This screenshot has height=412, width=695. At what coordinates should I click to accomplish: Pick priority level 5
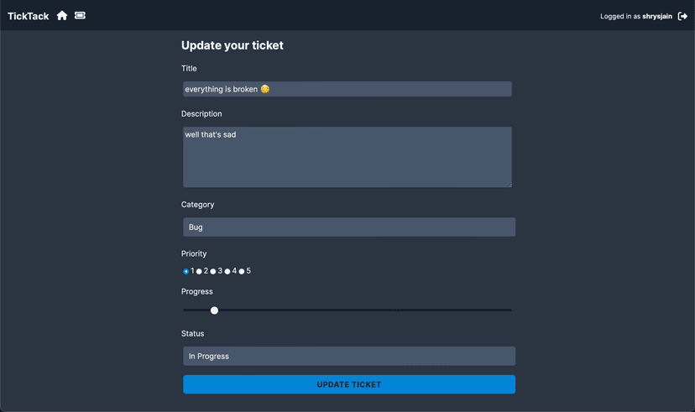click(x=242, y=271)
